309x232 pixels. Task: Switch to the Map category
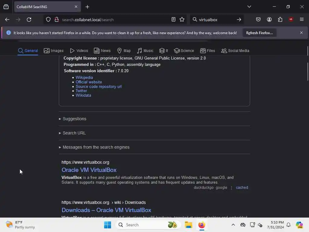[x=124, y=51]
